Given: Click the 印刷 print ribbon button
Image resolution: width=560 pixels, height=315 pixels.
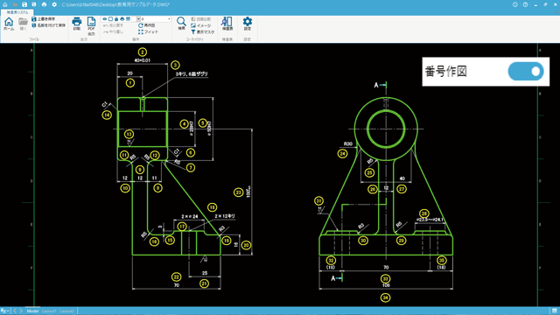Looking at the screenshot, I should tap(77, 24).
